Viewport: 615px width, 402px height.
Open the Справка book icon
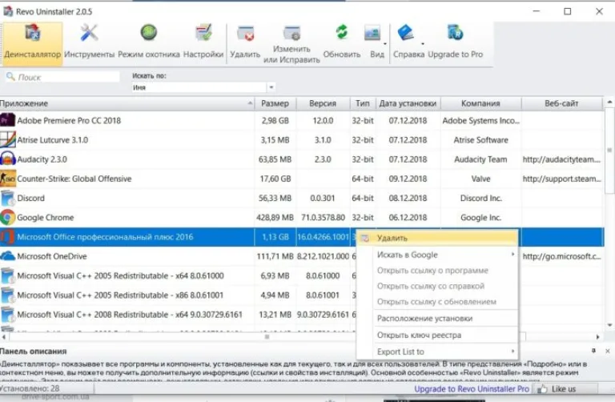406,33
